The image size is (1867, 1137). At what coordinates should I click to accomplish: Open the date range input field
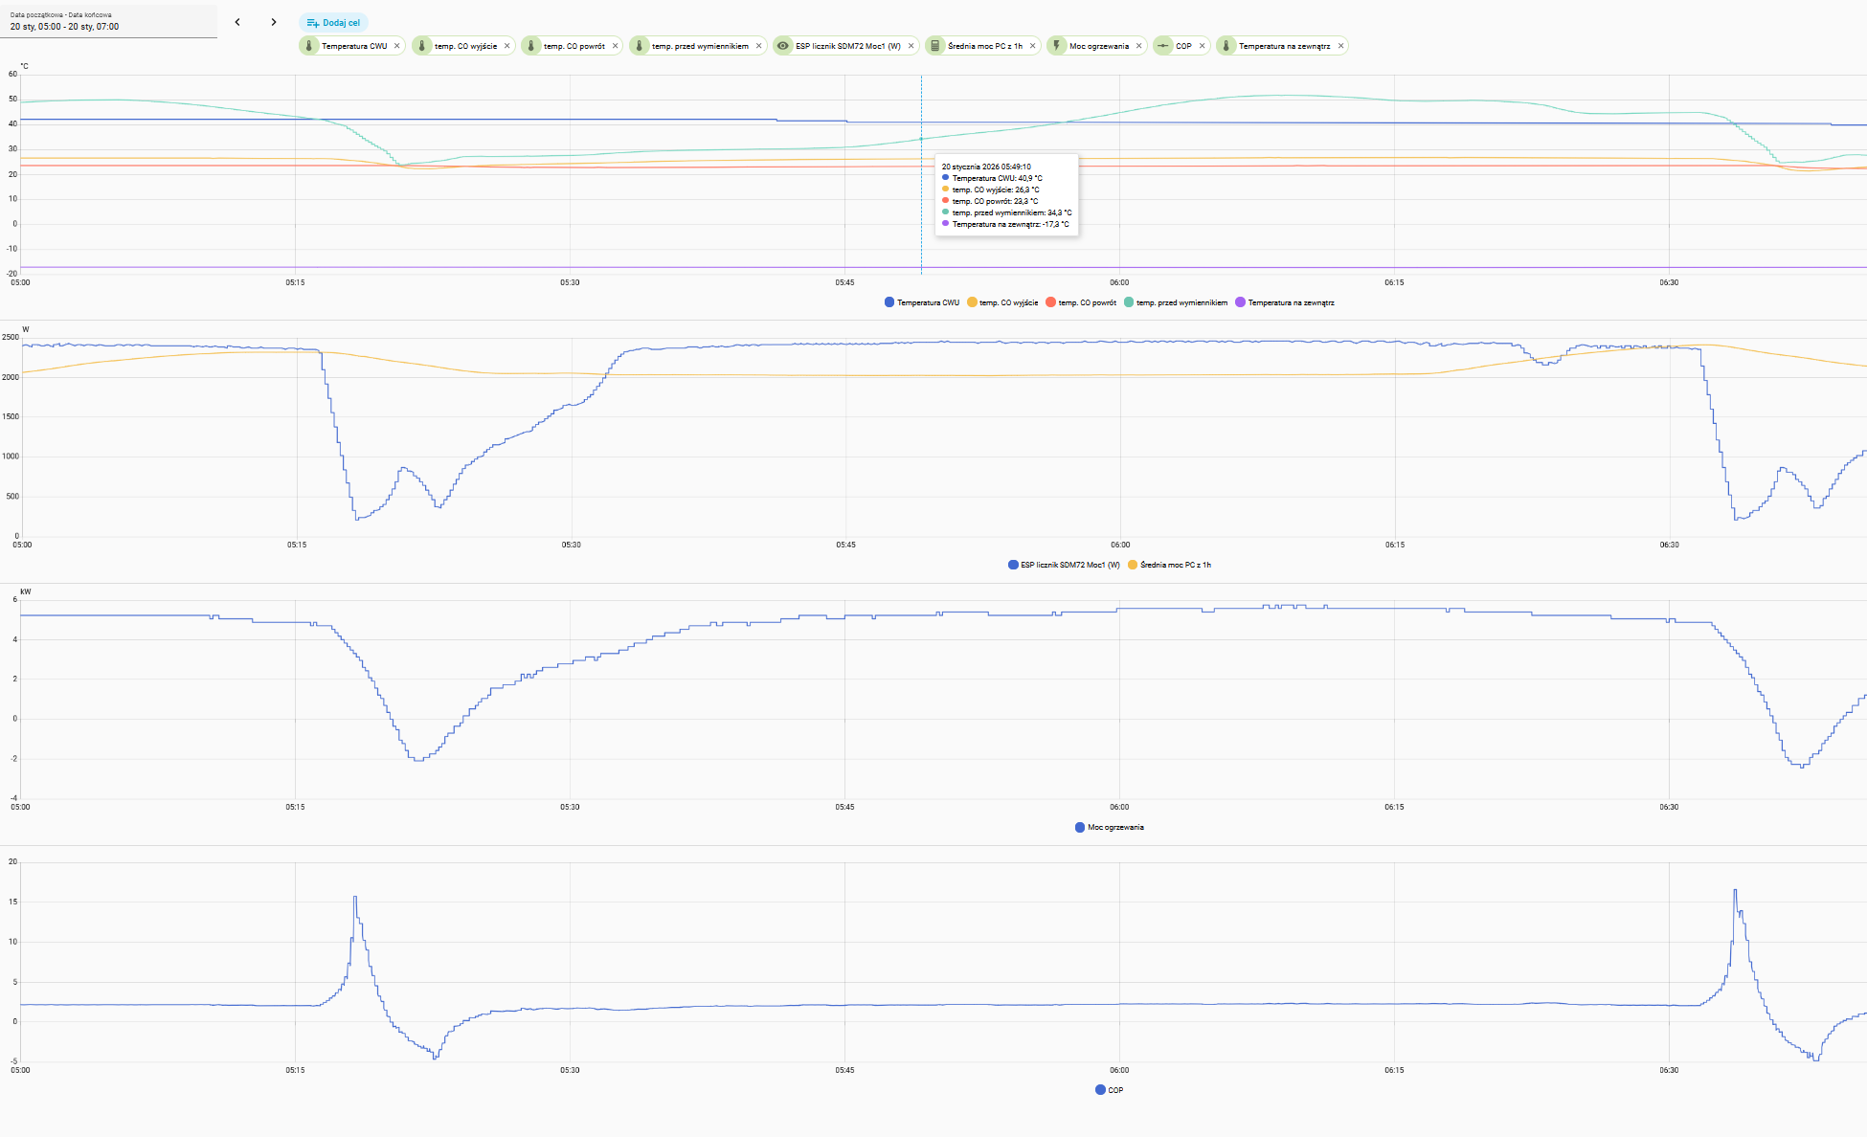[x=108, y=21]
